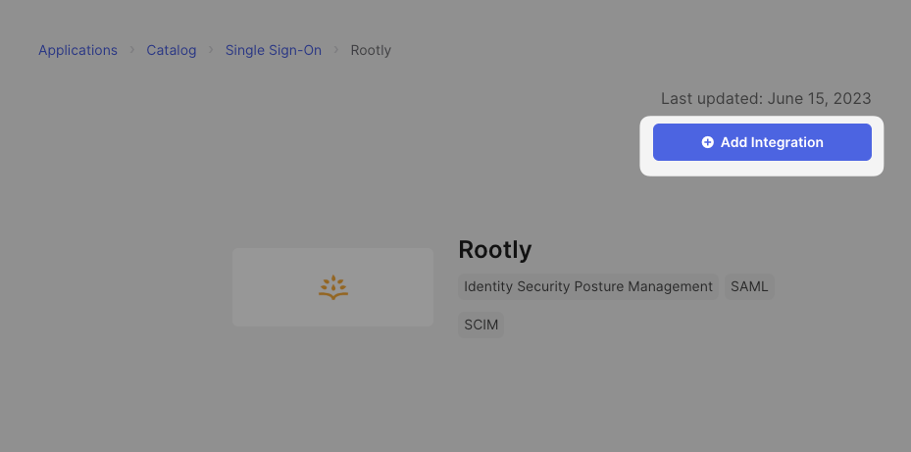Viewport: 911px width, 452px height.
Task: Click the Rootly logo thumbnail
Action: tap(332, 287)
